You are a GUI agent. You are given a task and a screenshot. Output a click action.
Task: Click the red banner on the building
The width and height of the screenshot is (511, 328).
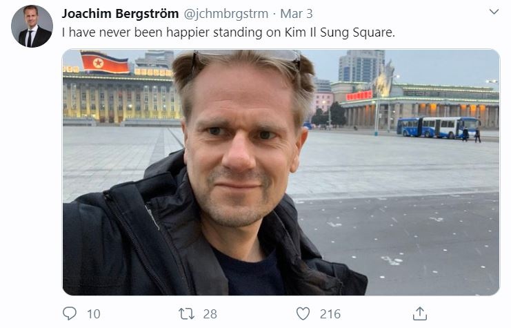click(359, 95)
